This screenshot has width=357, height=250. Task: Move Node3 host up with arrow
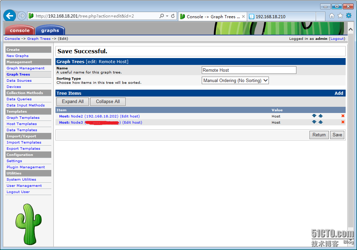321,122
